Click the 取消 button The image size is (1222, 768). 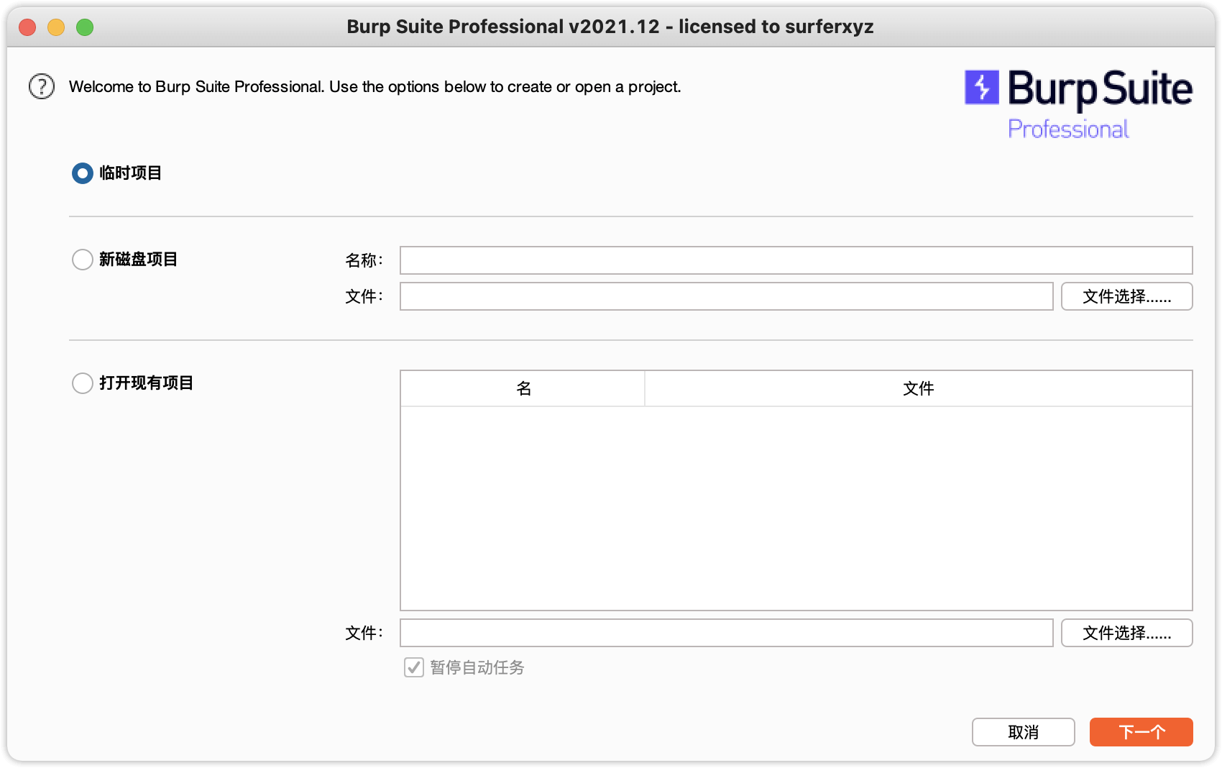coord(1024,732)
